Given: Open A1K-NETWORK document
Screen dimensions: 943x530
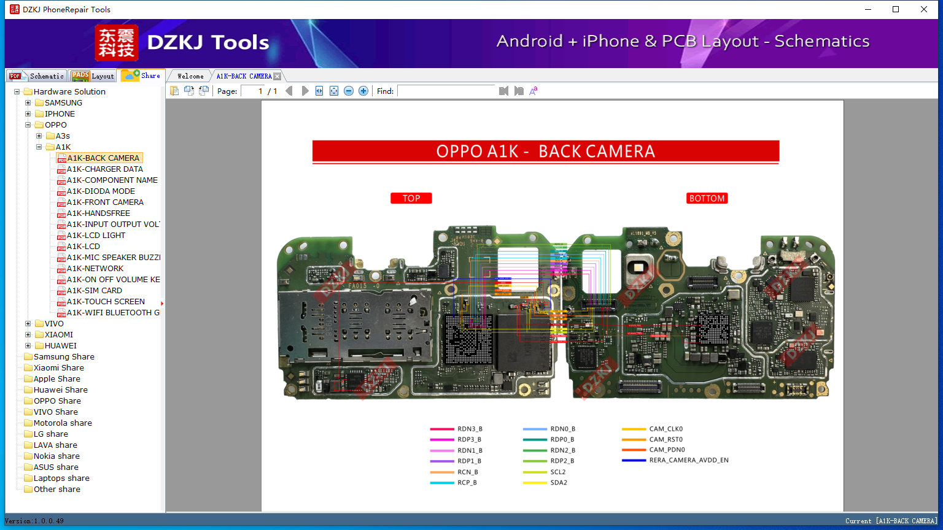Looking at the screenshot, I should (x=95, y=269).
